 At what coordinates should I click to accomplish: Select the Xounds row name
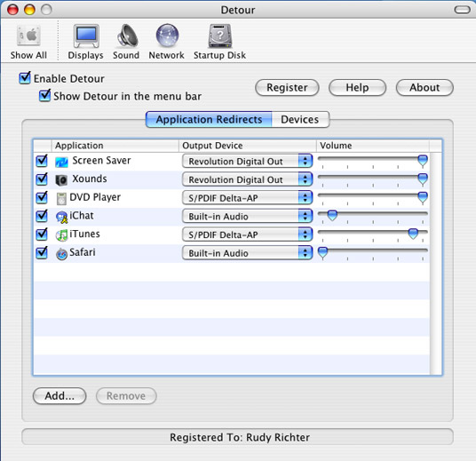89,179
